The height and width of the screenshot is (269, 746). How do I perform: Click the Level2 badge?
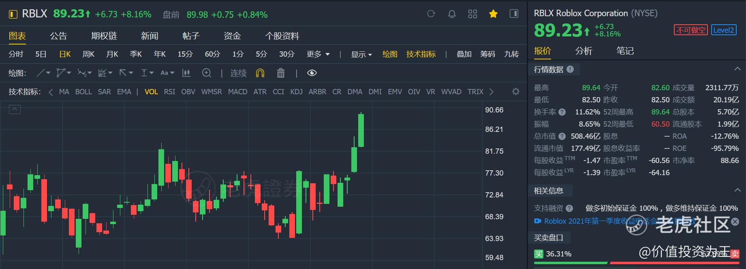click(724, 30)
